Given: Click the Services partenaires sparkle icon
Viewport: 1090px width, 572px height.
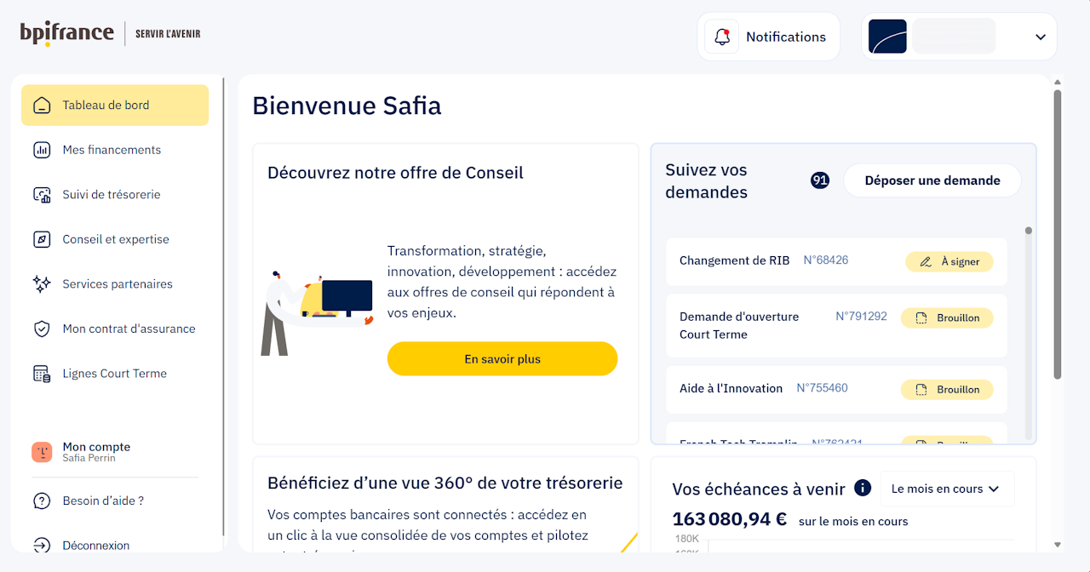Looking at the screenshot, I should pyautogui.click(x=42, y=284).
